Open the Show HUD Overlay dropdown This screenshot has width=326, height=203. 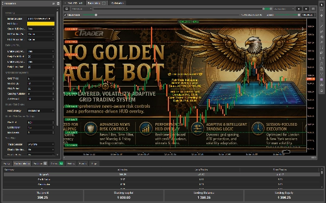(x=41, y=29)
